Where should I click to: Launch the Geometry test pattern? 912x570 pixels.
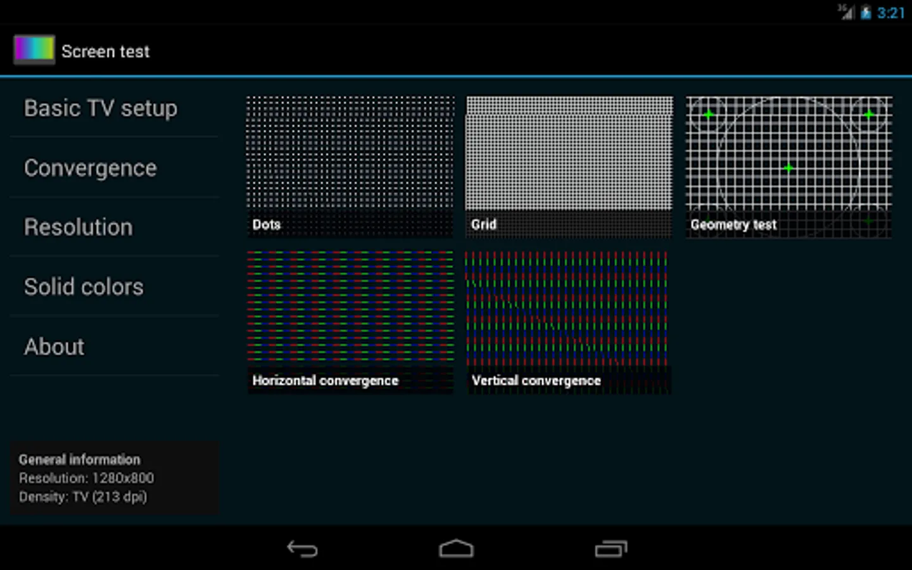(789, 167)
